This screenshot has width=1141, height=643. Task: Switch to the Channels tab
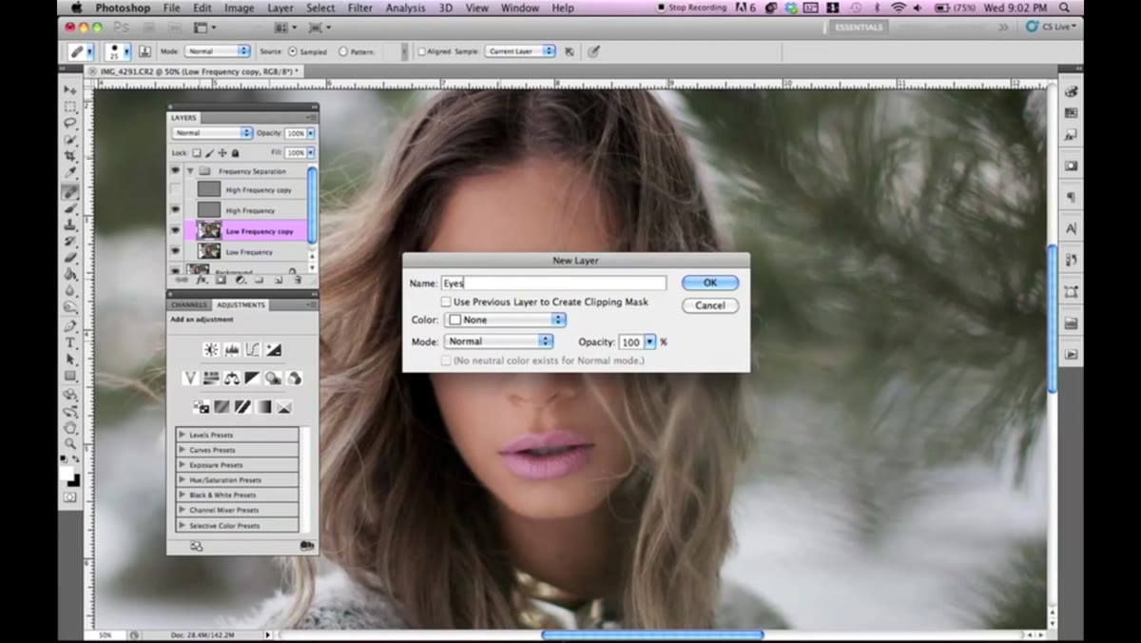click(189, 305)
